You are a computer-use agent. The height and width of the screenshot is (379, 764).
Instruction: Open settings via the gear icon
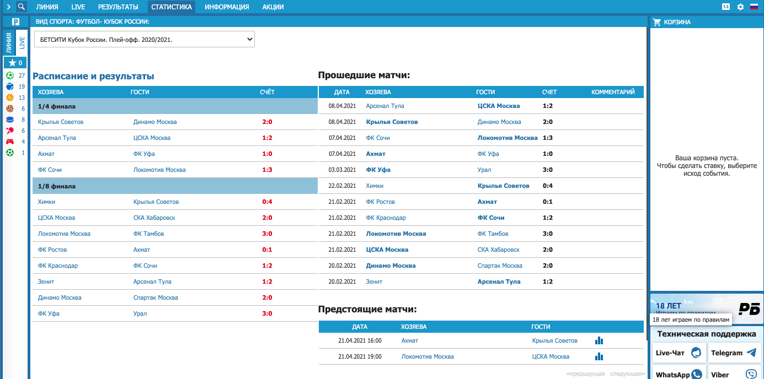pos(740,7)
